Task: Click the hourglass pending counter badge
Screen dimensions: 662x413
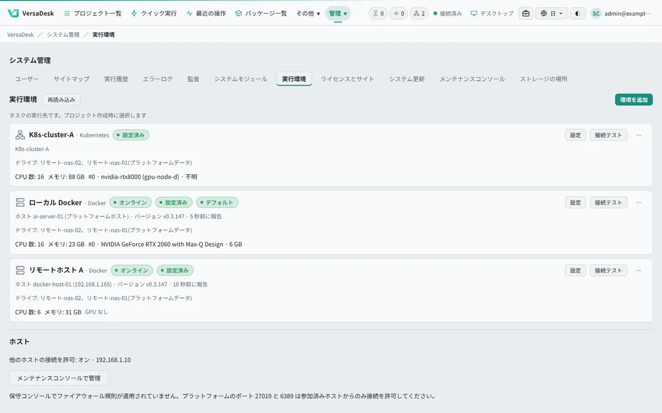Action: coord(379,13)
